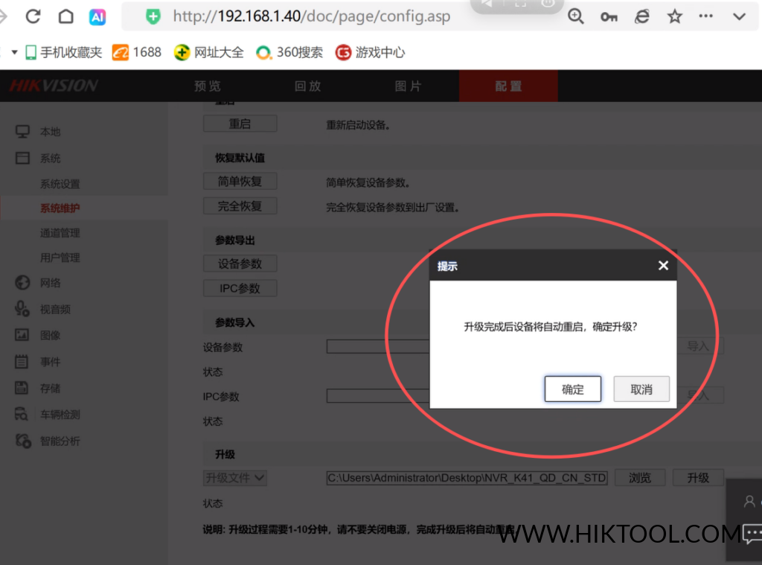
Task: Click the 视音频 microphone icon
Action: (x=22, y=308)
